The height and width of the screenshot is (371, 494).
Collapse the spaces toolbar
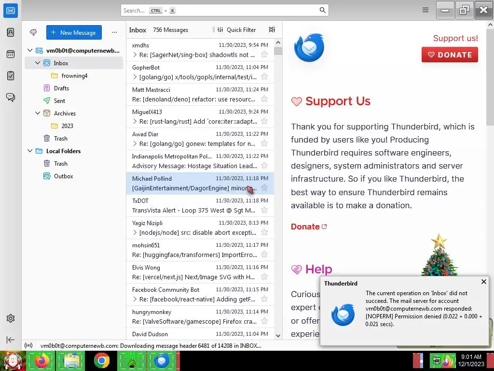(11, 340)
